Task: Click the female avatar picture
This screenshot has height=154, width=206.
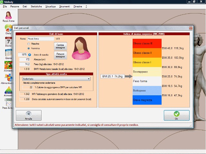Action: point(80,48)
